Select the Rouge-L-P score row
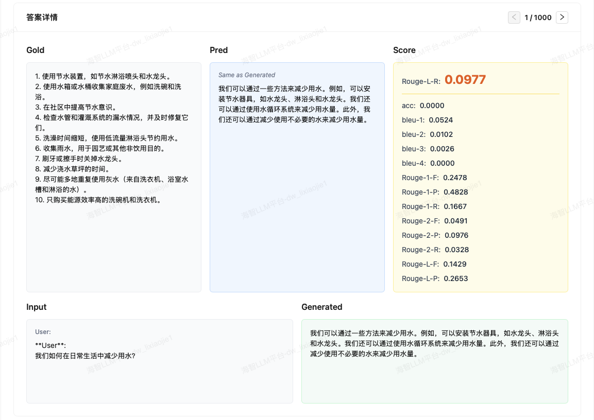The height and width of the screenshot is (420, 594). (435, 278)
